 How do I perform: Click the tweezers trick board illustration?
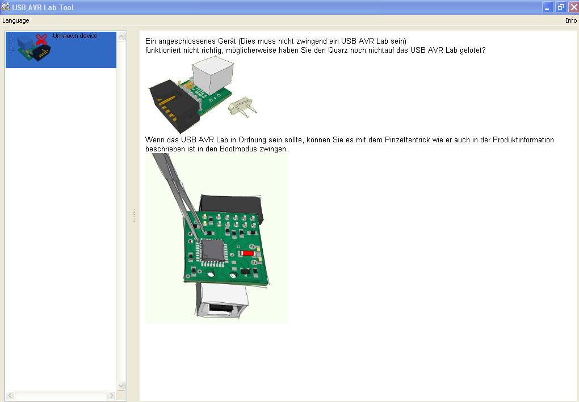216,238
